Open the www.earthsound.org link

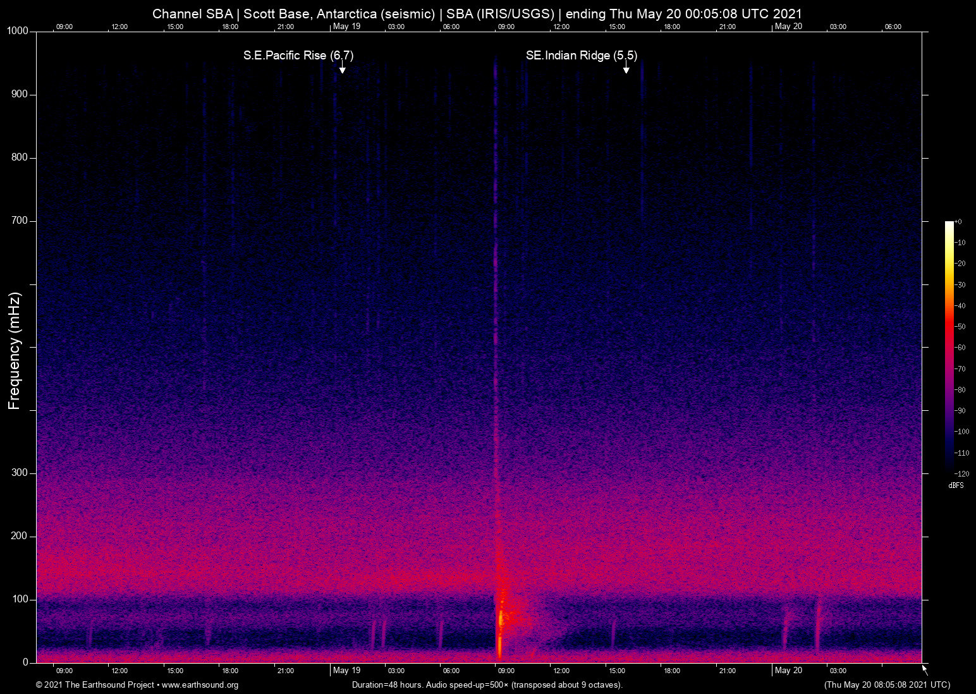point(202,685)
